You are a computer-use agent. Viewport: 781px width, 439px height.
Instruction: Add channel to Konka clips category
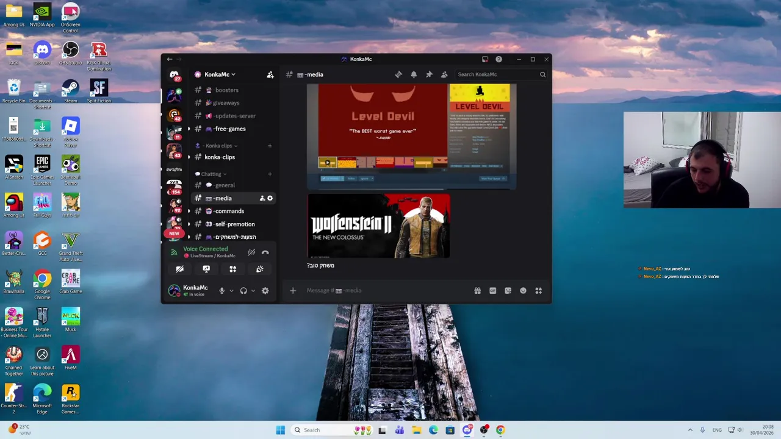click(270, 146)
